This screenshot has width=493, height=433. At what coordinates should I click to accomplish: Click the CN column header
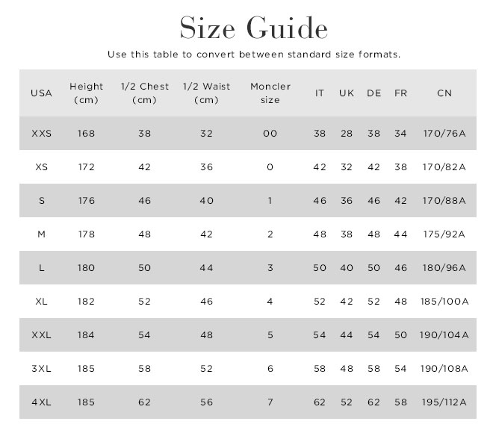[x=444, y=93]
